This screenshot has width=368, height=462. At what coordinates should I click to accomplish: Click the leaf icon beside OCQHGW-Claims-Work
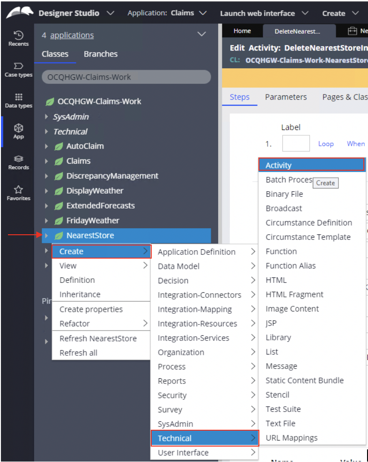[x=50, y=102]
